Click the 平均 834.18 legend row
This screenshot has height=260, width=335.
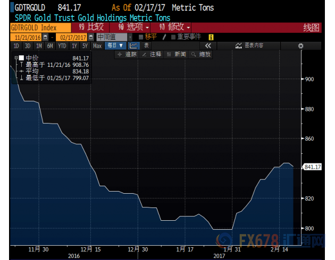tap(54, 72)
